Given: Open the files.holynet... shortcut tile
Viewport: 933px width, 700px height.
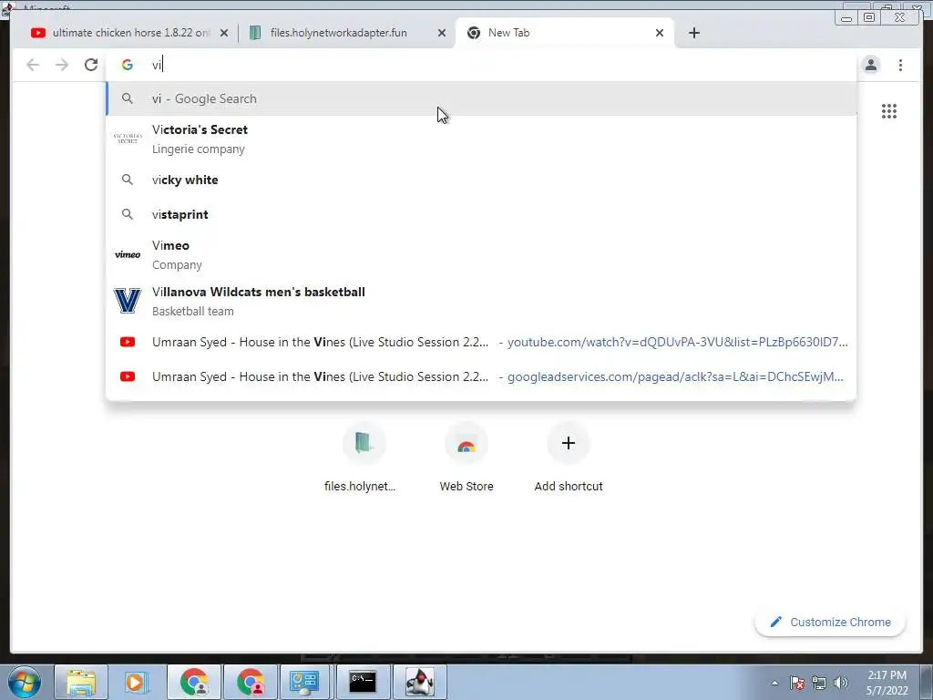Looking at the screenshot, I should coord(360,458).
